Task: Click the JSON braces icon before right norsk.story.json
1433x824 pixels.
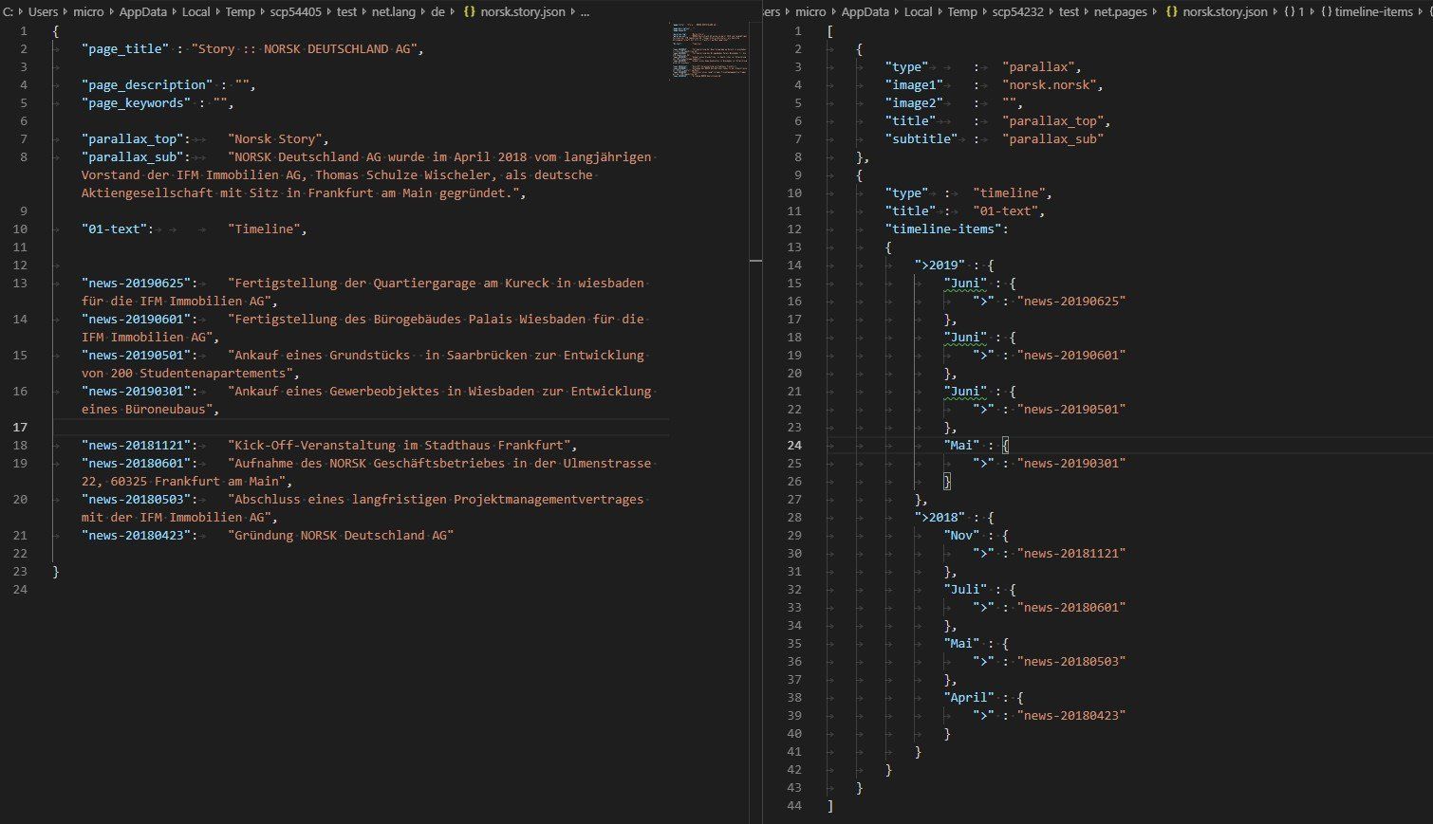Action: tap(1171, 12)
